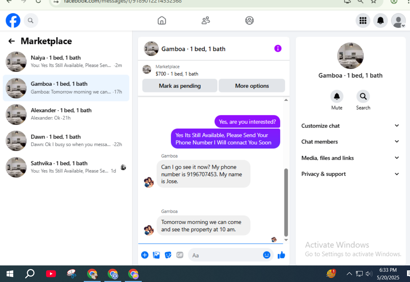Open the Groups icon in top navigation
This screenshot has width=410, height=282.
coord(249,21)
